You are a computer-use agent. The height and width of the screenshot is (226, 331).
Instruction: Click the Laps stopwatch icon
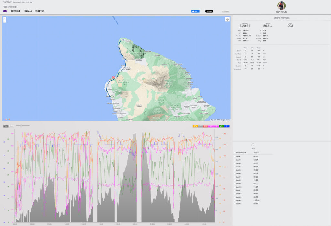pyautogui.click(x=253, y=145)
